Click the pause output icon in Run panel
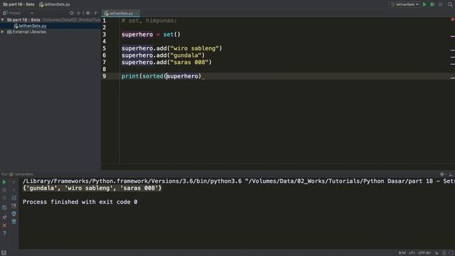This screenshot has width=455, height=256. point(4,198)
